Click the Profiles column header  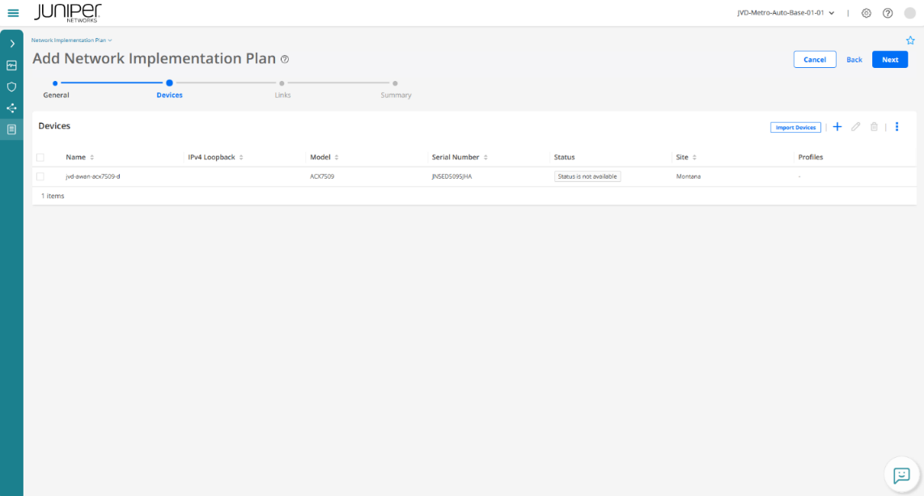tap(810, 157)
